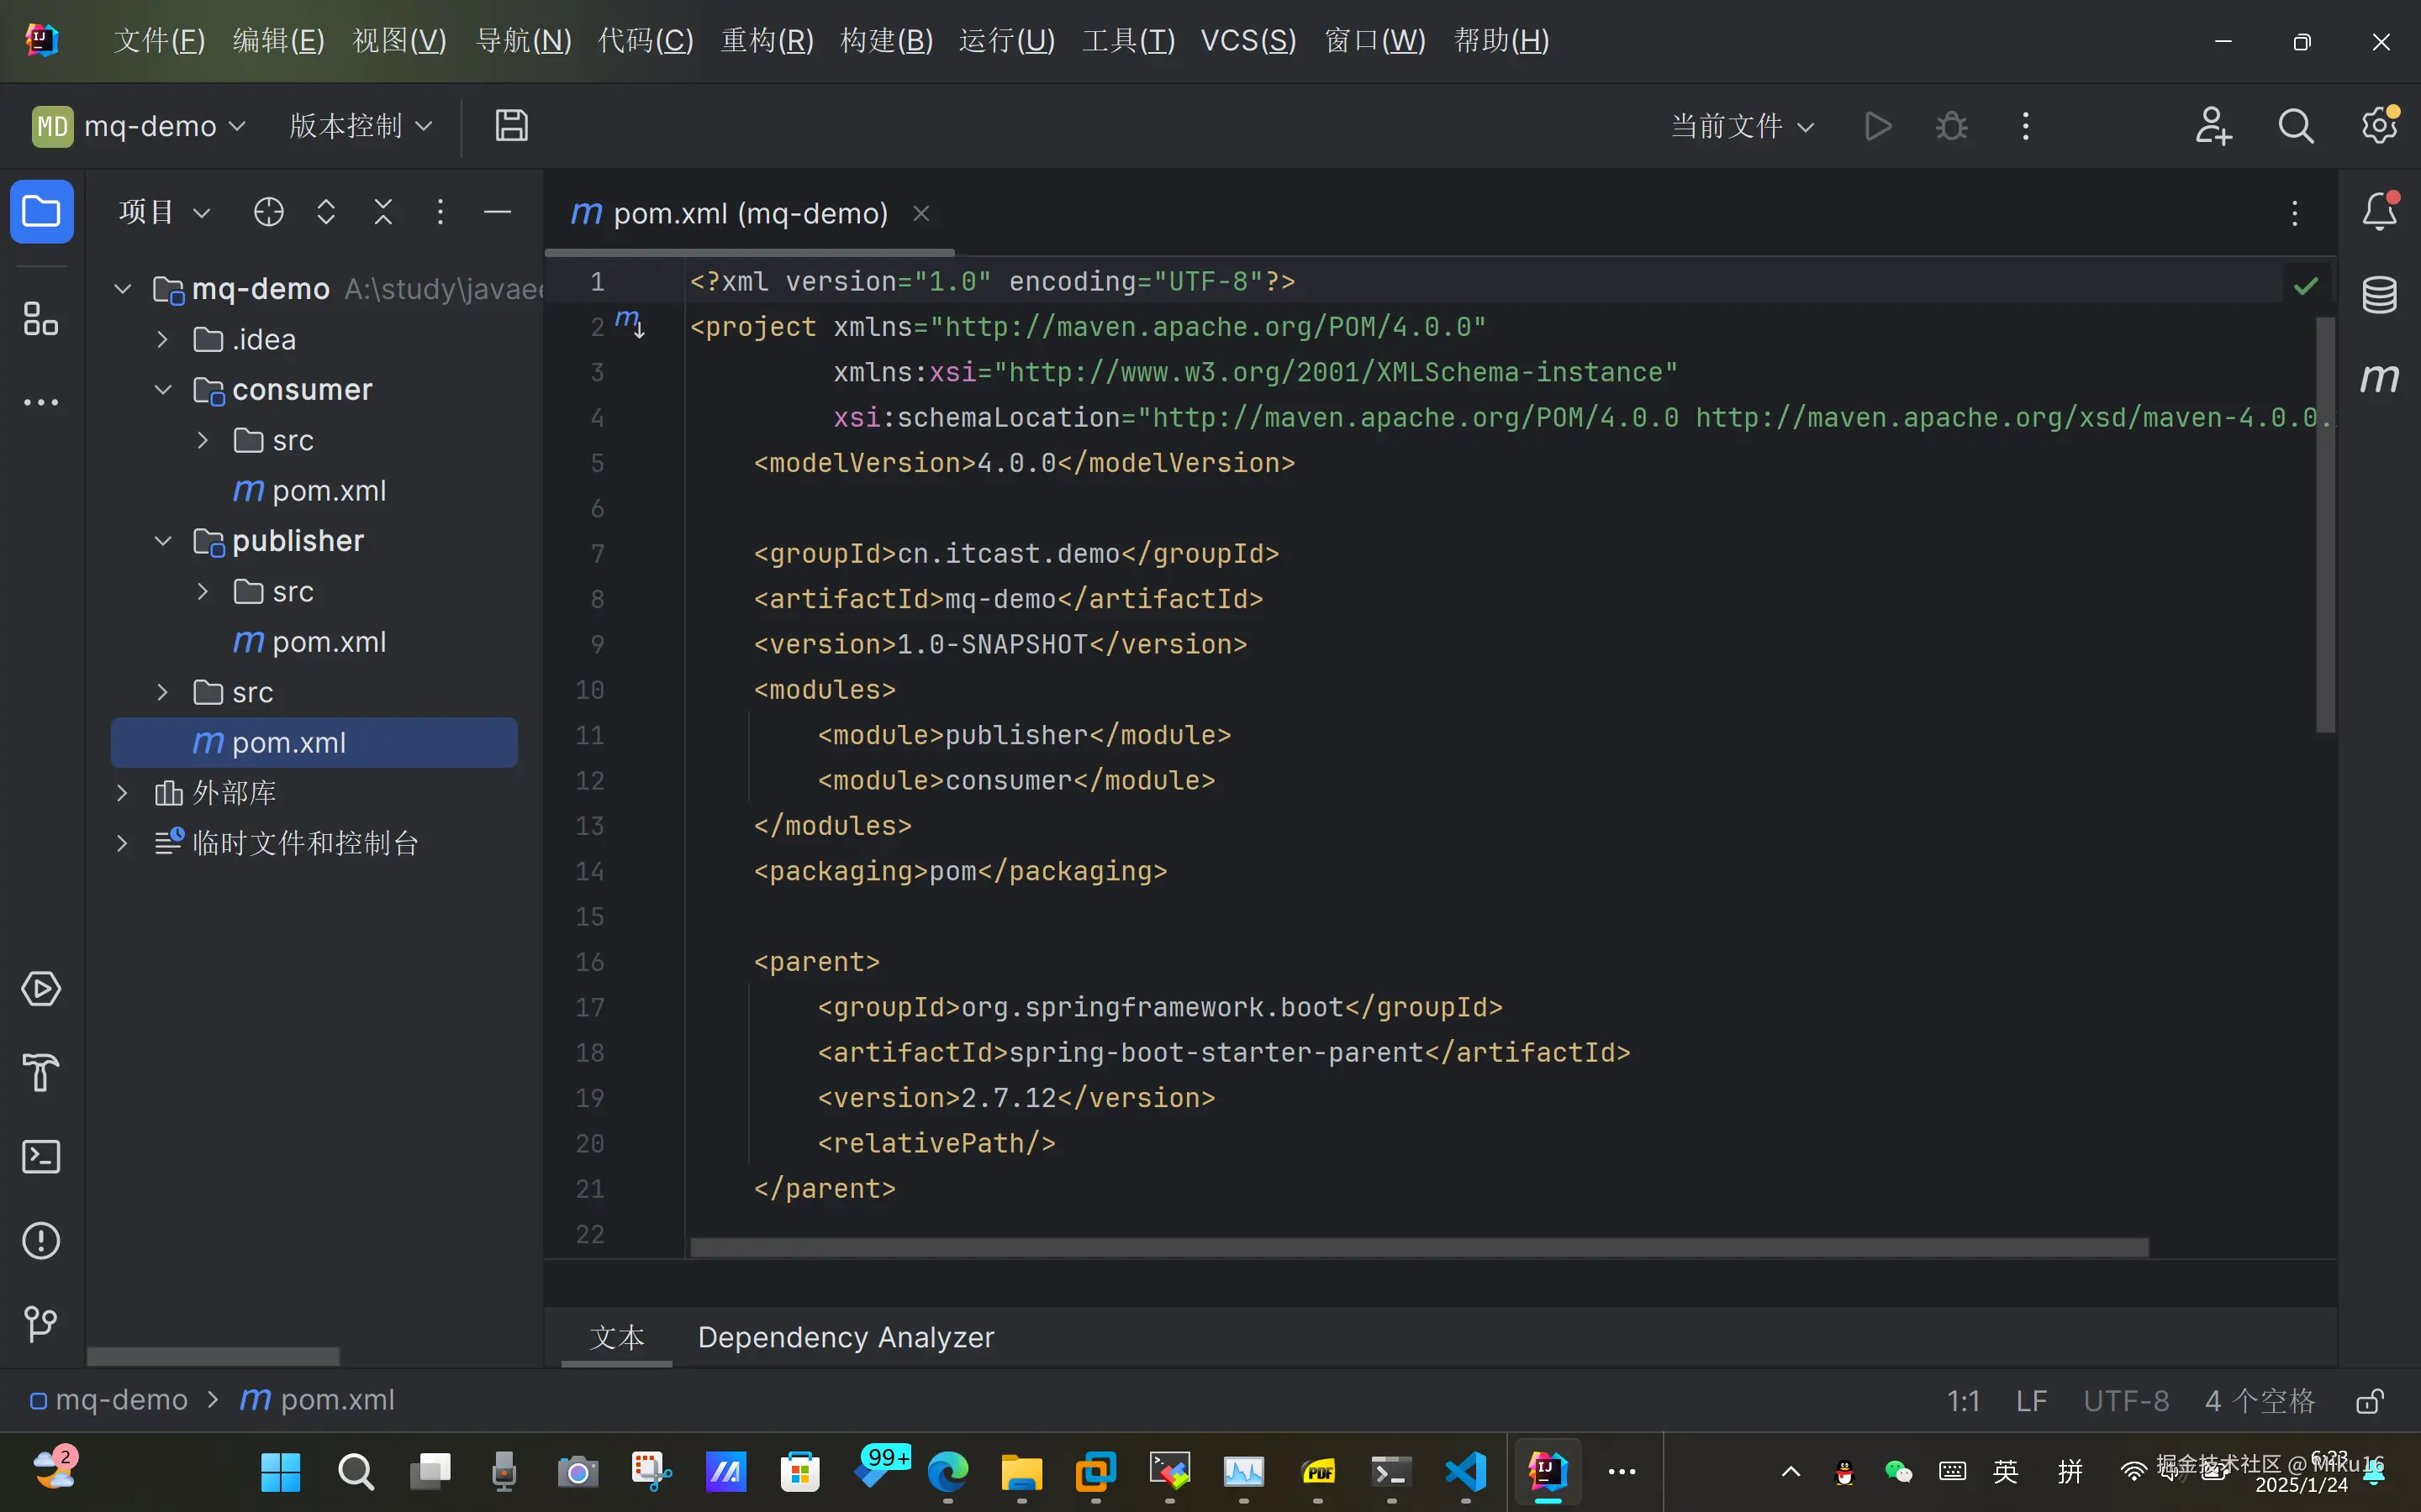
Task: Open the Maven tool window
Action: tap(2379, 378)
